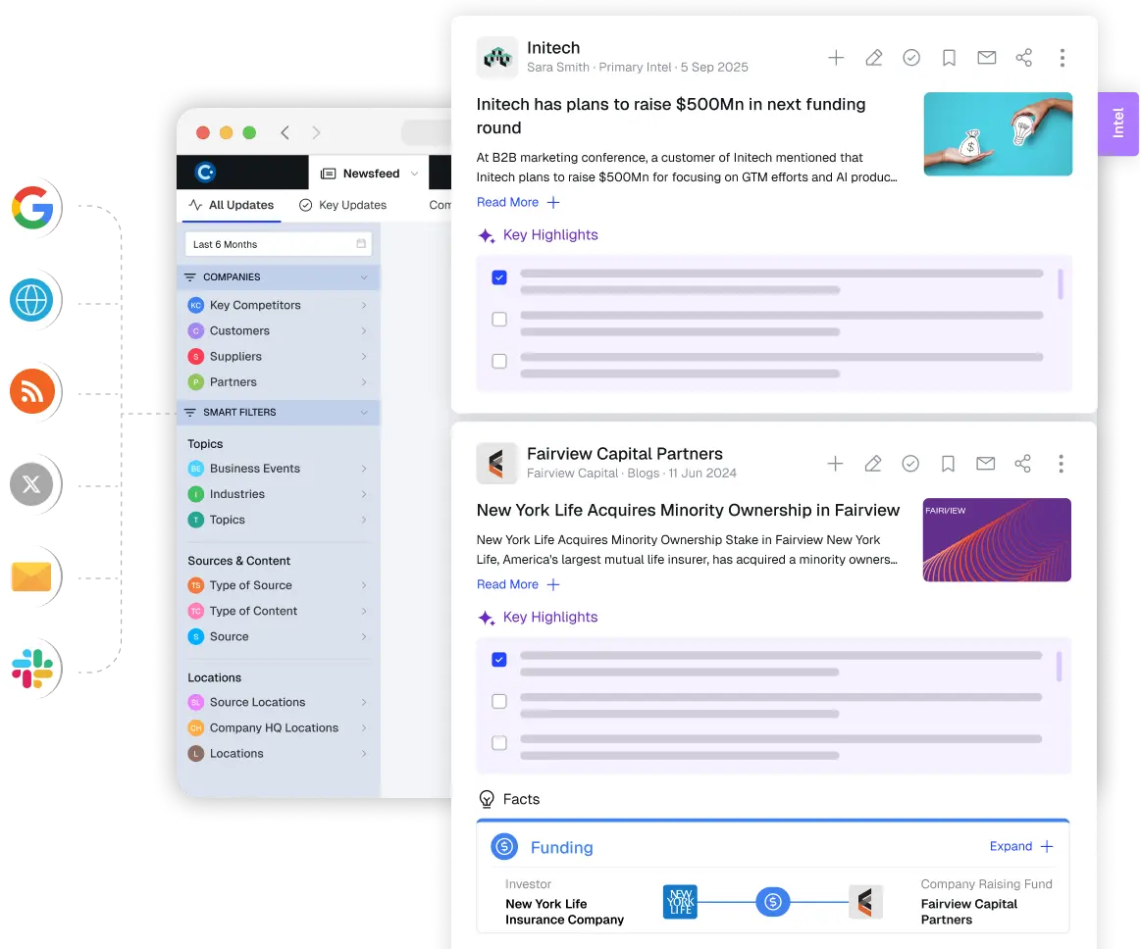The width and height of the screenshot is (1140, 949).
Task: Check third Fairview key highlight checkbox
Action: click(x=499, y=743)
